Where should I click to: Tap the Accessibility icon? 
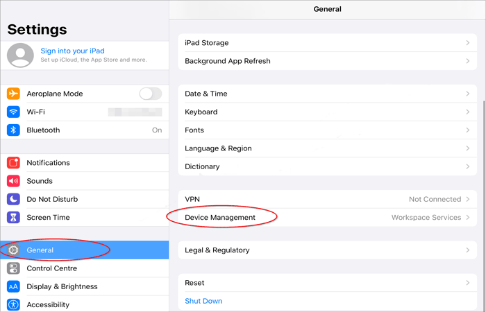[x=13, y=304]
